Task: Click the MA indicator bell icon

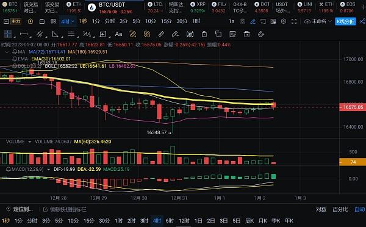Action: click(15, 52)
